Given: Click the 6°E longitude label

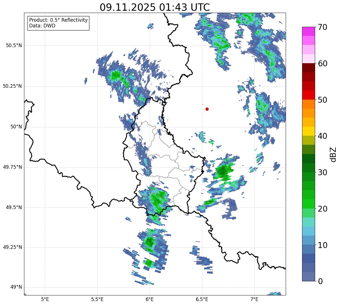Looking at the screenshot, I should [x=150, y=299].
